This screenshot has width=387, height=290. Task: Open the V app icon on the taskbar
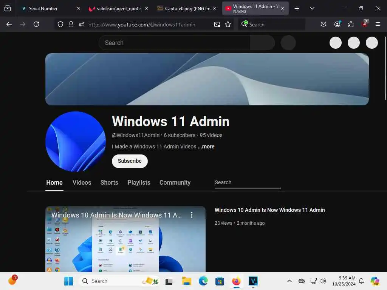(253, 281)
